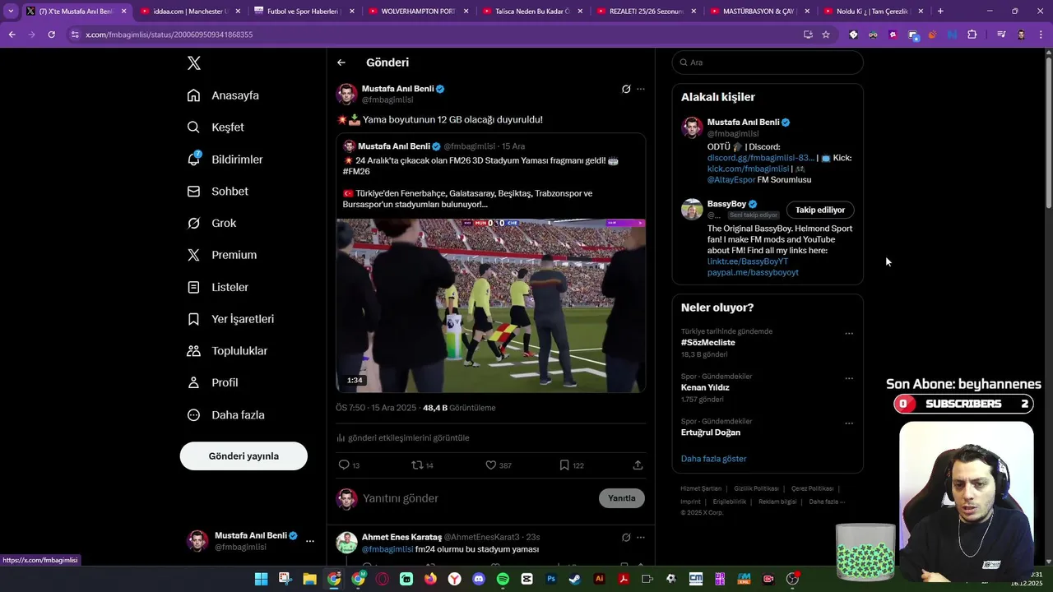Click Gönderi yayınla button

pos(244,456)
